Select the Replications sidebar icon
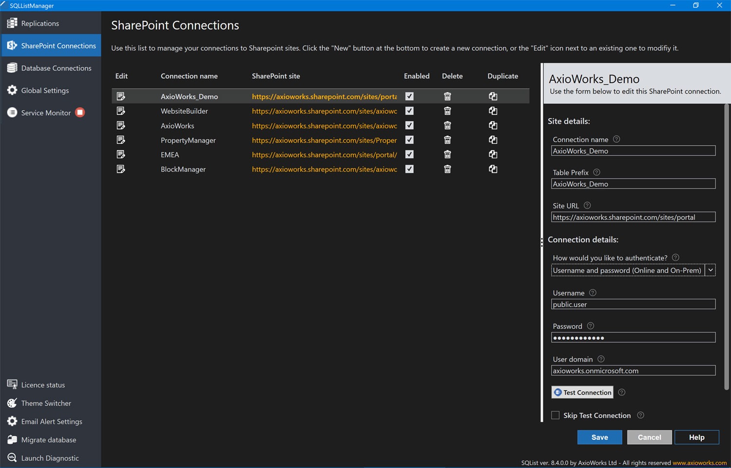Image resolution: width=731 pixels, height=468 pixels. (11, 23)
